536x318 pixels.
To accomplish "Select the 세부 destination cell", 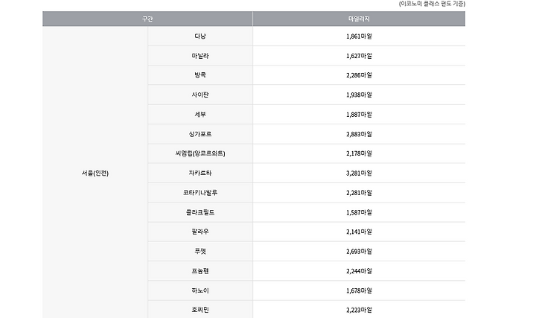I will pos(200,115).
